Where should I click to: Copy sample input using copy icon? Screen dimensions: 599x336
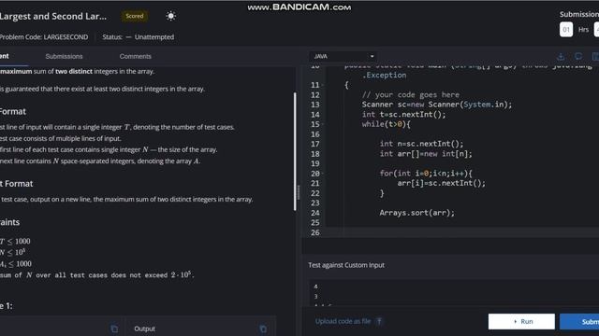pos(114,329)
